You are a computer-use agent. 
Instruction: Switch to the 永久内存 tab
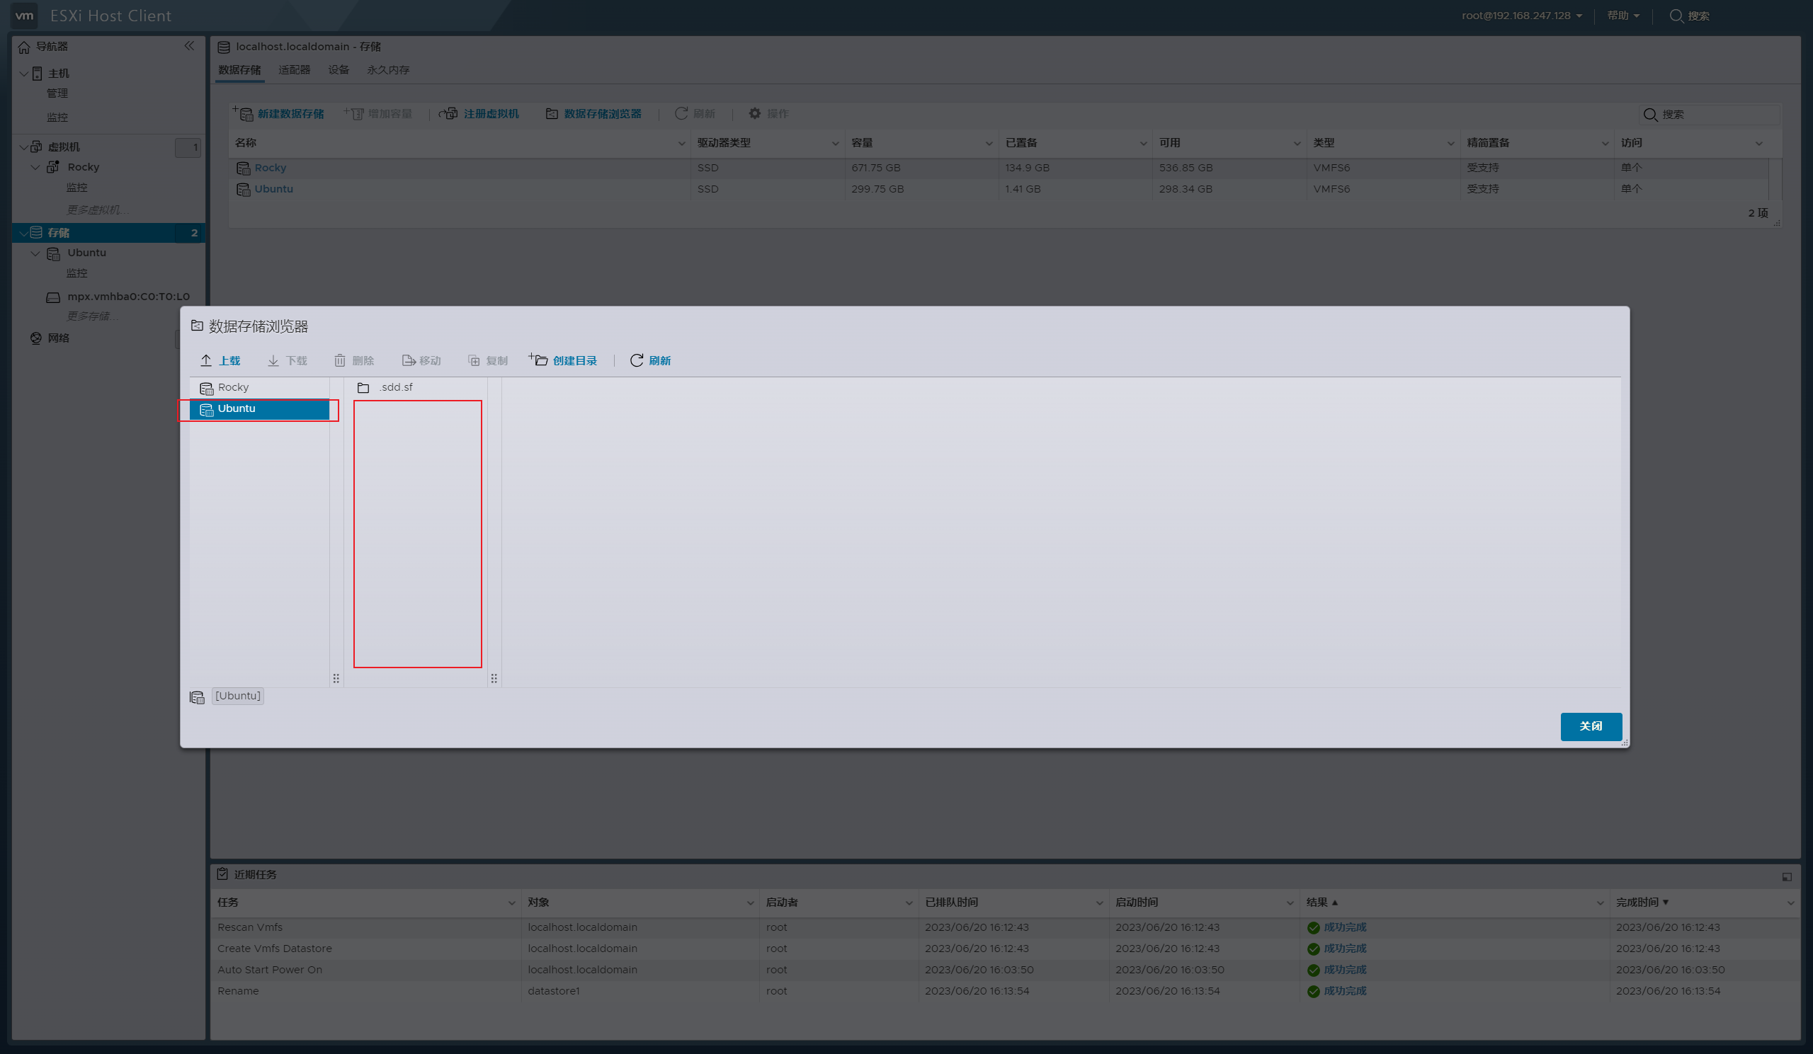click(x=389, y=70)
